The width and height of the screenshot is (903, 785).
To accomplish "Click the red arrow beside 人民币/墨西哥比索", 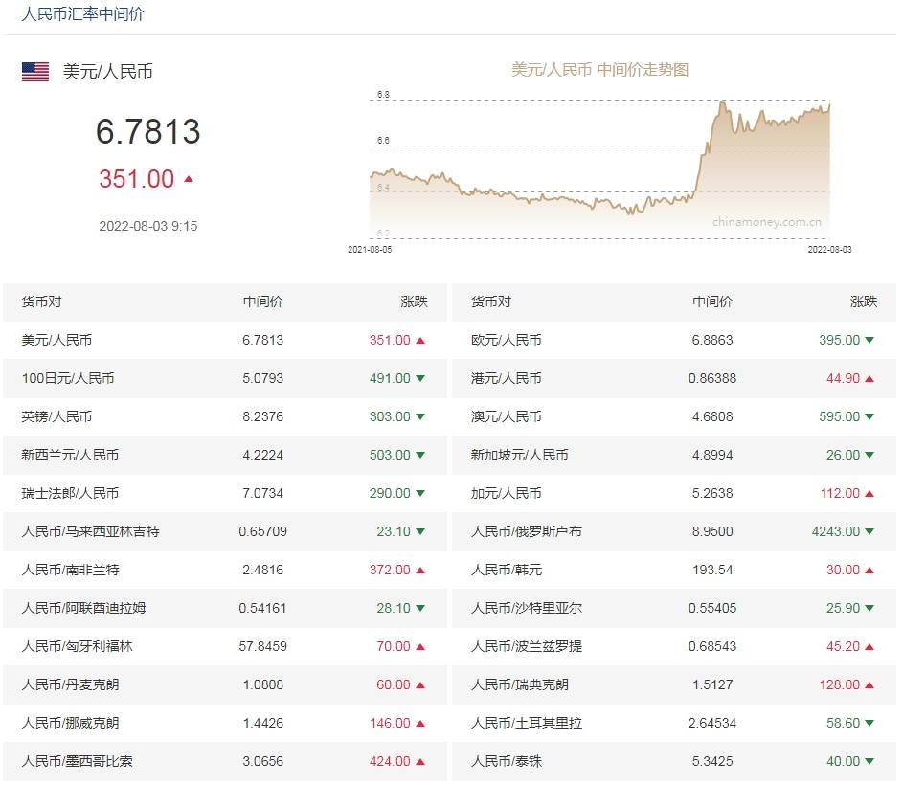I will [418, 761].
